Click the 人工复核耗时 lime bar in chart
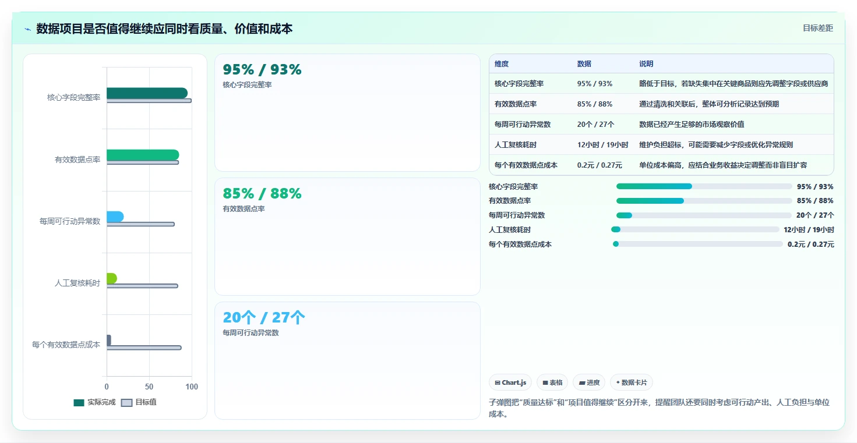 click(x=112, y=278)
